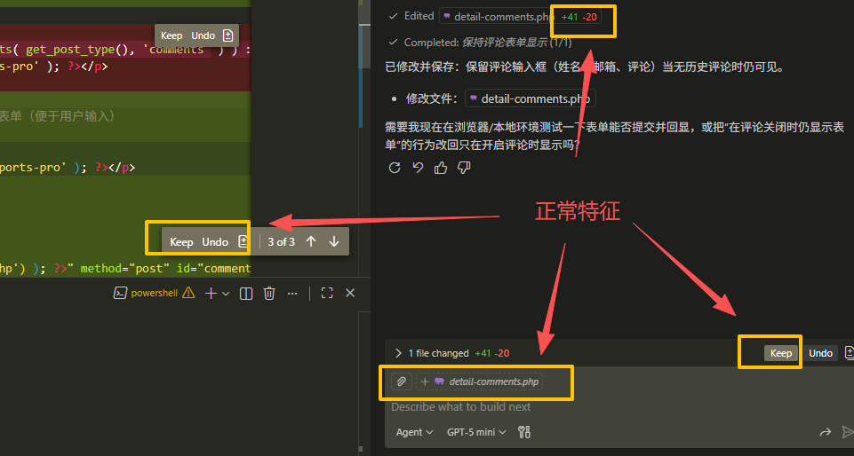
Task: Click the 3 of 3 change counter
Action: (x=281, y=242)
